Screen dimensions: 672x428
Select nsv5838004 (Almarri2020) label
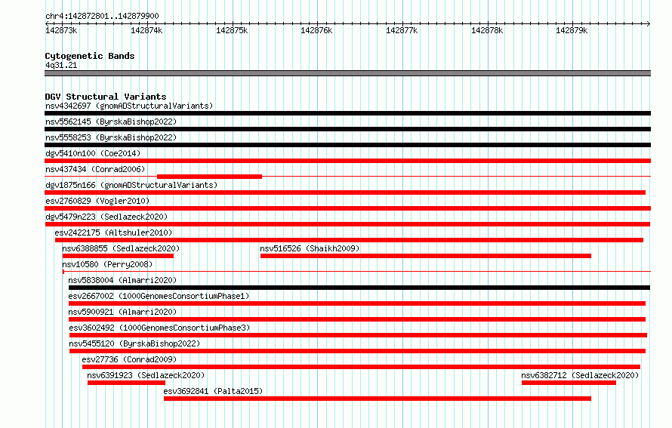point(122,280)
